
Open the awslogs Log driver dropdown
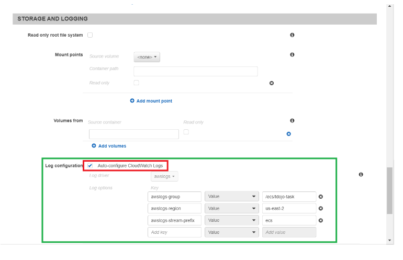[x=165, y=177]
